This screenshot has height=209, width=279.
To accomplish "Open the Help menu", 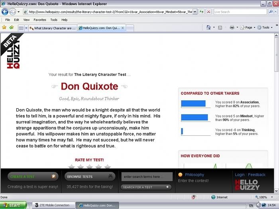I will click(x=65, y=20).
